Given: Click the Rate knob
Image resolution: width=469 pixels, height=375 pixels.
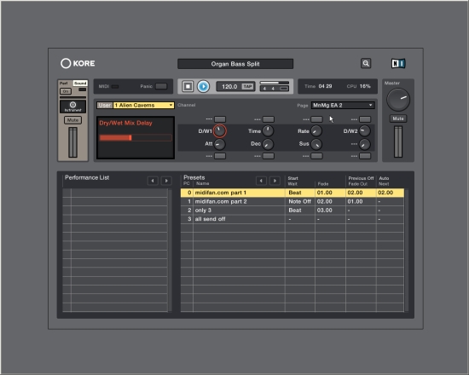Looking at the screenshot, I should (x=316, y=131).
